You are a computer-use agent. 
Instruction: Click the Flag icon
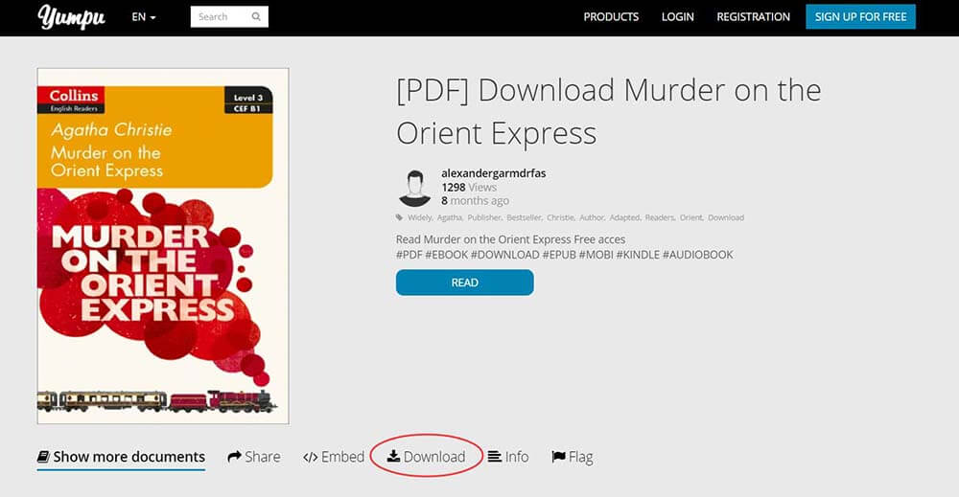click(558, 457)
